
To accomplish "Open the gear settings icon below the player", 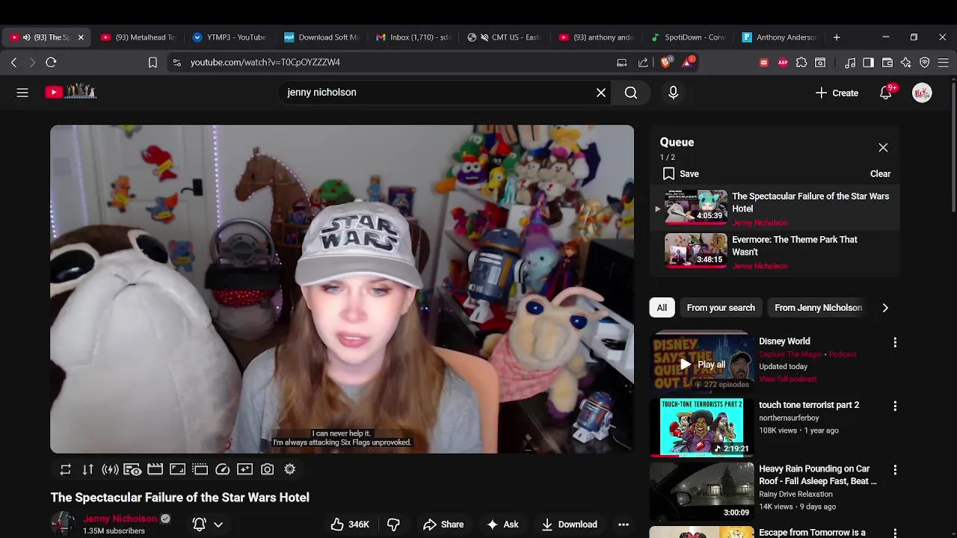I will (x=289, y=469).
